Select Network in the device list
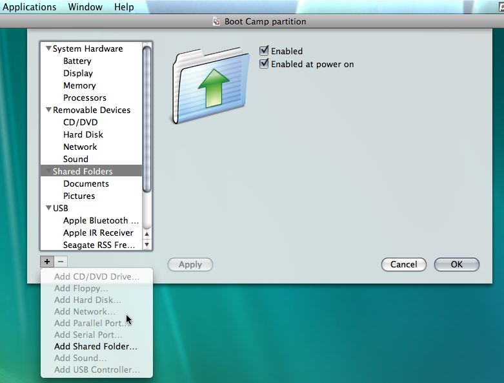 (x=91, y=147)
